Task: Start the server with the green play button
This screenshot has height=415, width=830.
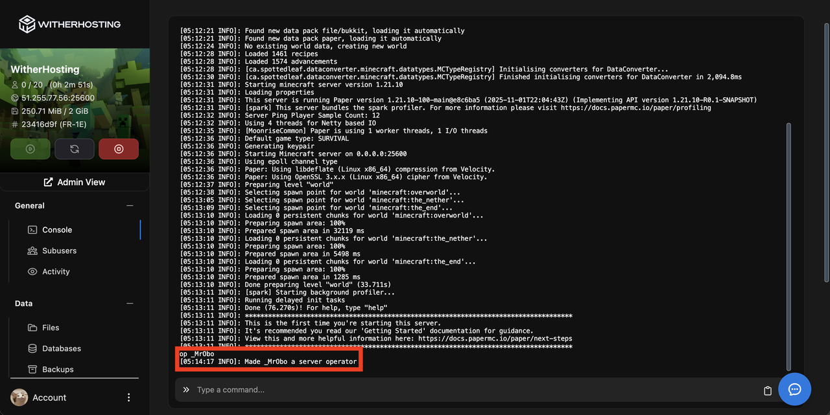Action: tap(30, 149)
